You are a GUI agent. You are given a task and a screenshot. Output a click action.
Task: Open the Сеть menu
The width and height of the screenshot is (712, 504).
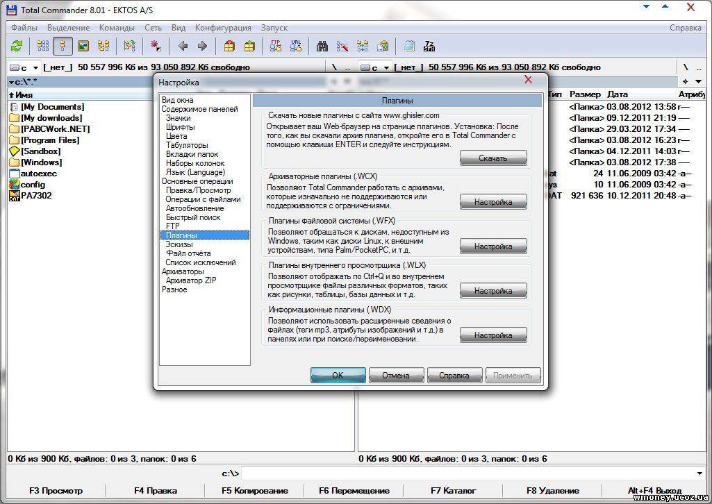[x=153, y=28]
